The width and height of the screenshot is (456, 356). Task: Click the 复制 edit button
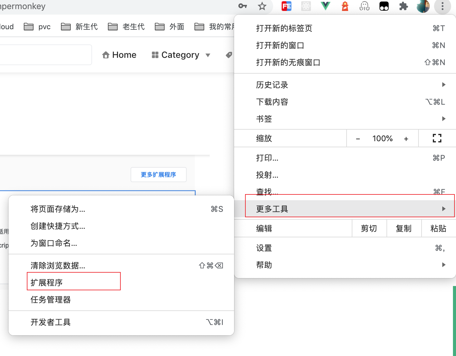404,229
